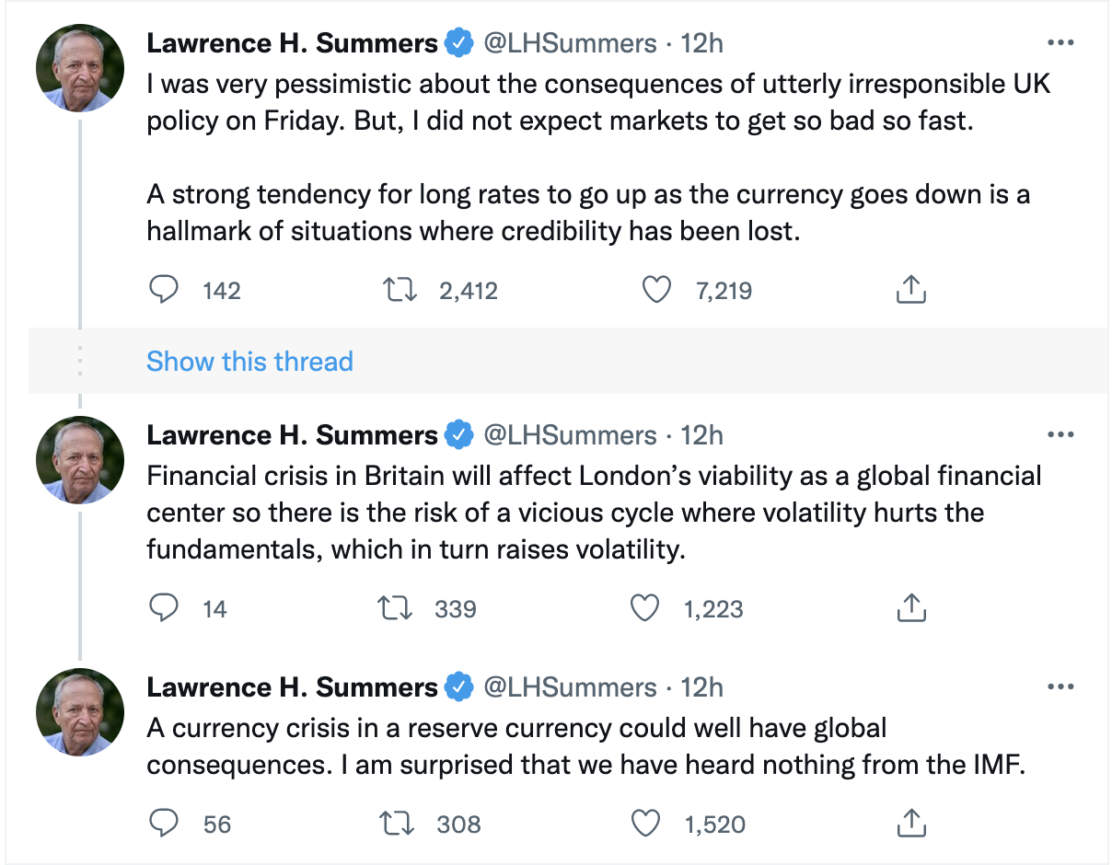Like the tweet with 7,219 likes

point(655,291)
